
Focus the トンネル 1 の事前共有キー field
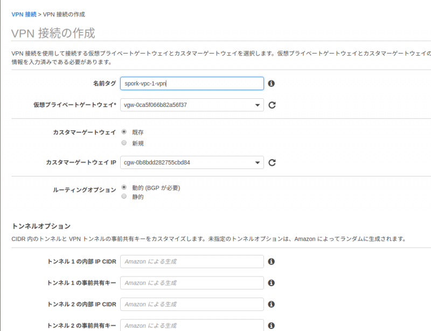pos(192,283)
